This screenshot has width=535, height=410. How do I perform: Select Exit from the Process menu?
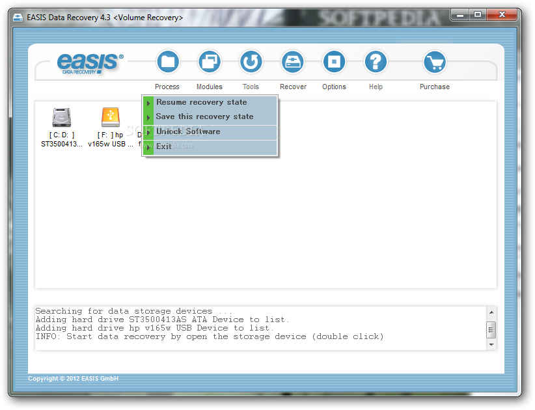[210, 146]
